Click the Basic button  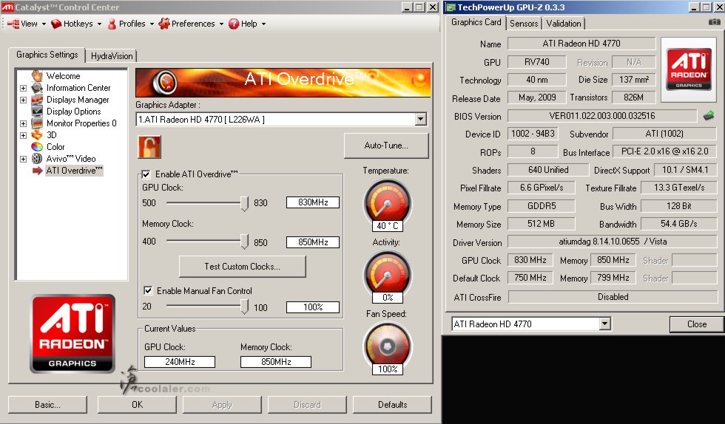point(47,405)
